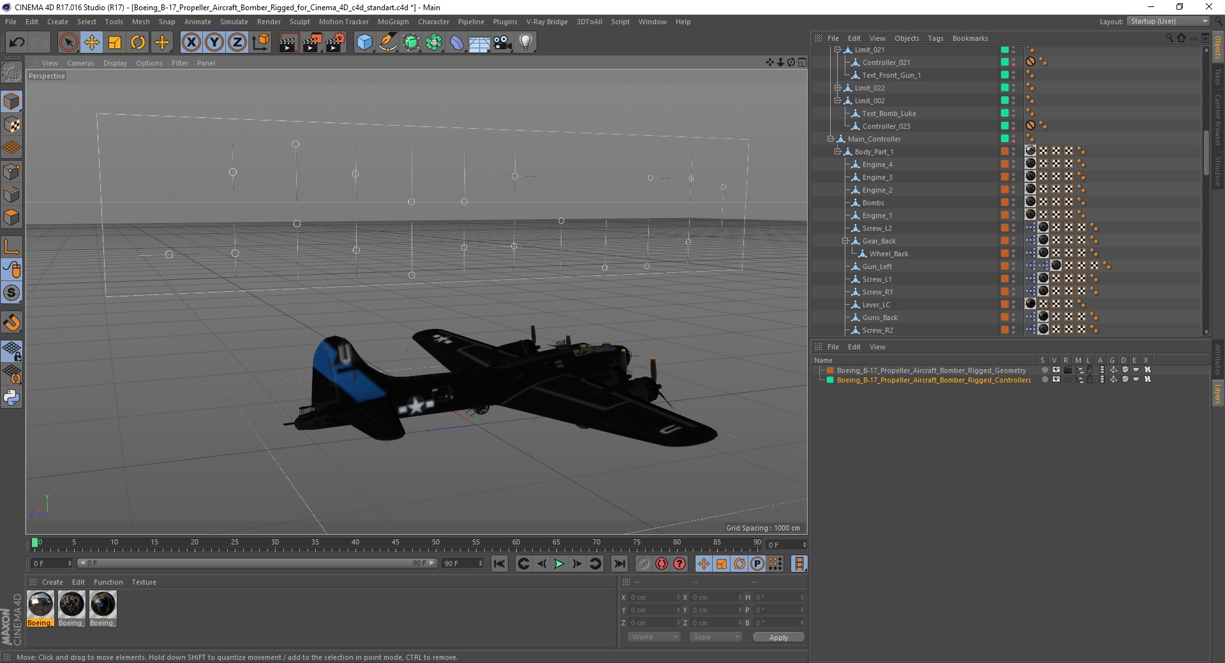
Task: Open viewport Cameras menu
Action: 80,63
